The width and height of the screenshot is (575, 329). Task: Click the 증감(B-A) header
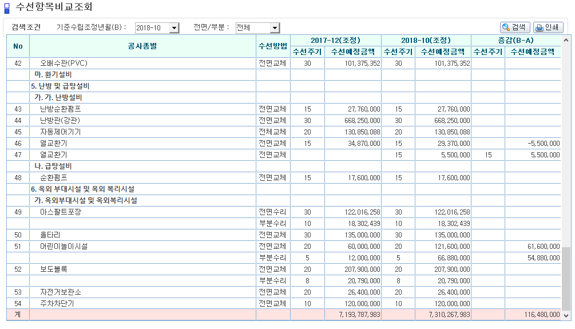pyautogui.click(x=515, y=41)
